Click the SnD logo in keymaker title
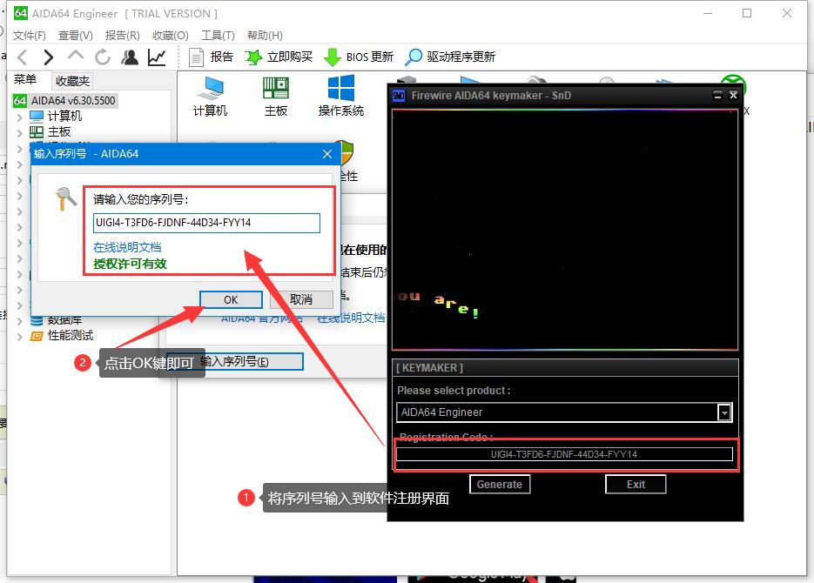 pos(399,96)
